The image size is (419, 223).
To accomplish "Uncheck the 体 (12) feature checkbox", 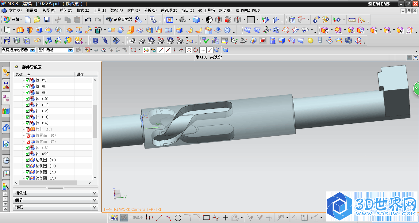I will click(28, 111).
